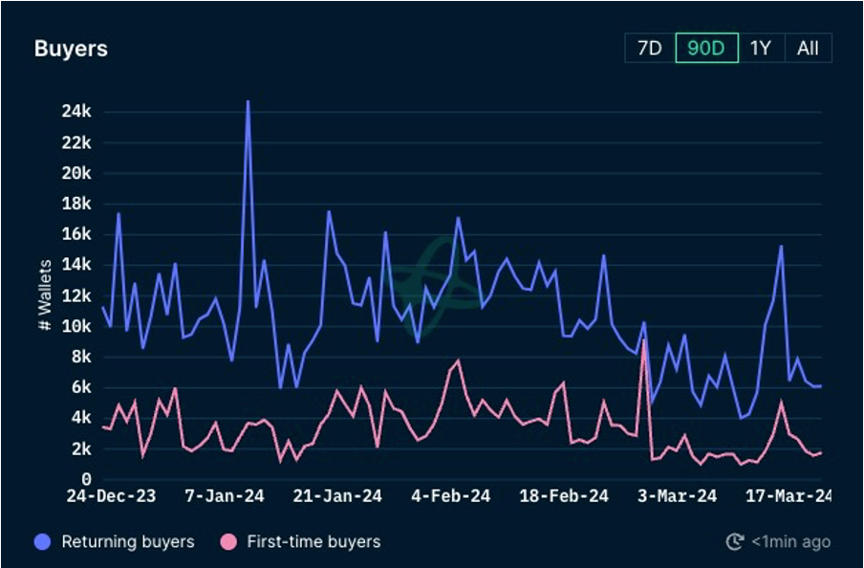864x568 pixels.
Task: Click the 17-Mar-24 x-axis date label
Action: 789,496
